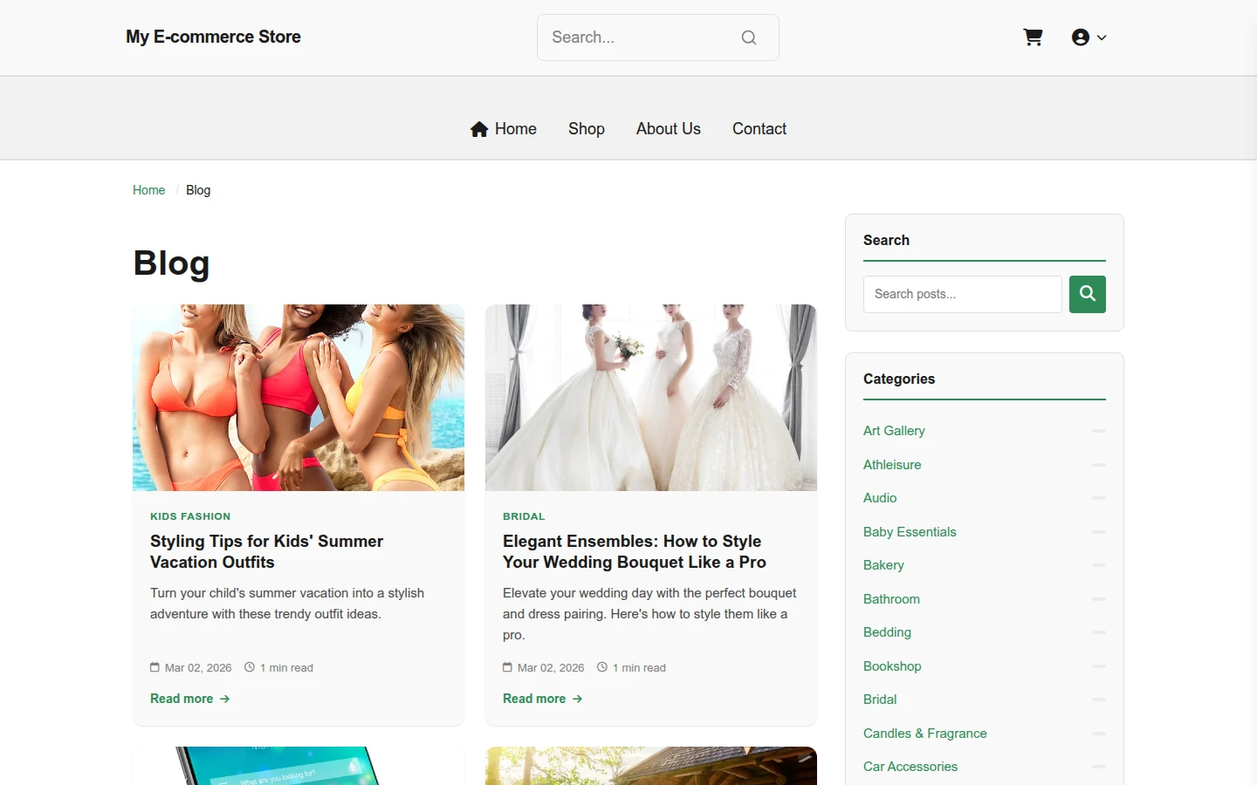
Task: Click the Home house icon in navigation
Action: click(479, 129)
